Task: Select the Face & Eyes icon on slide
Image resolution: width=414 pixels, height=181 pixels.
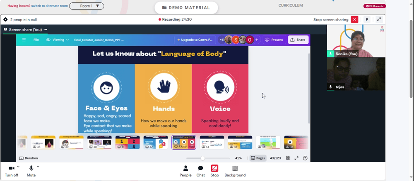Action: click(106, 87)
